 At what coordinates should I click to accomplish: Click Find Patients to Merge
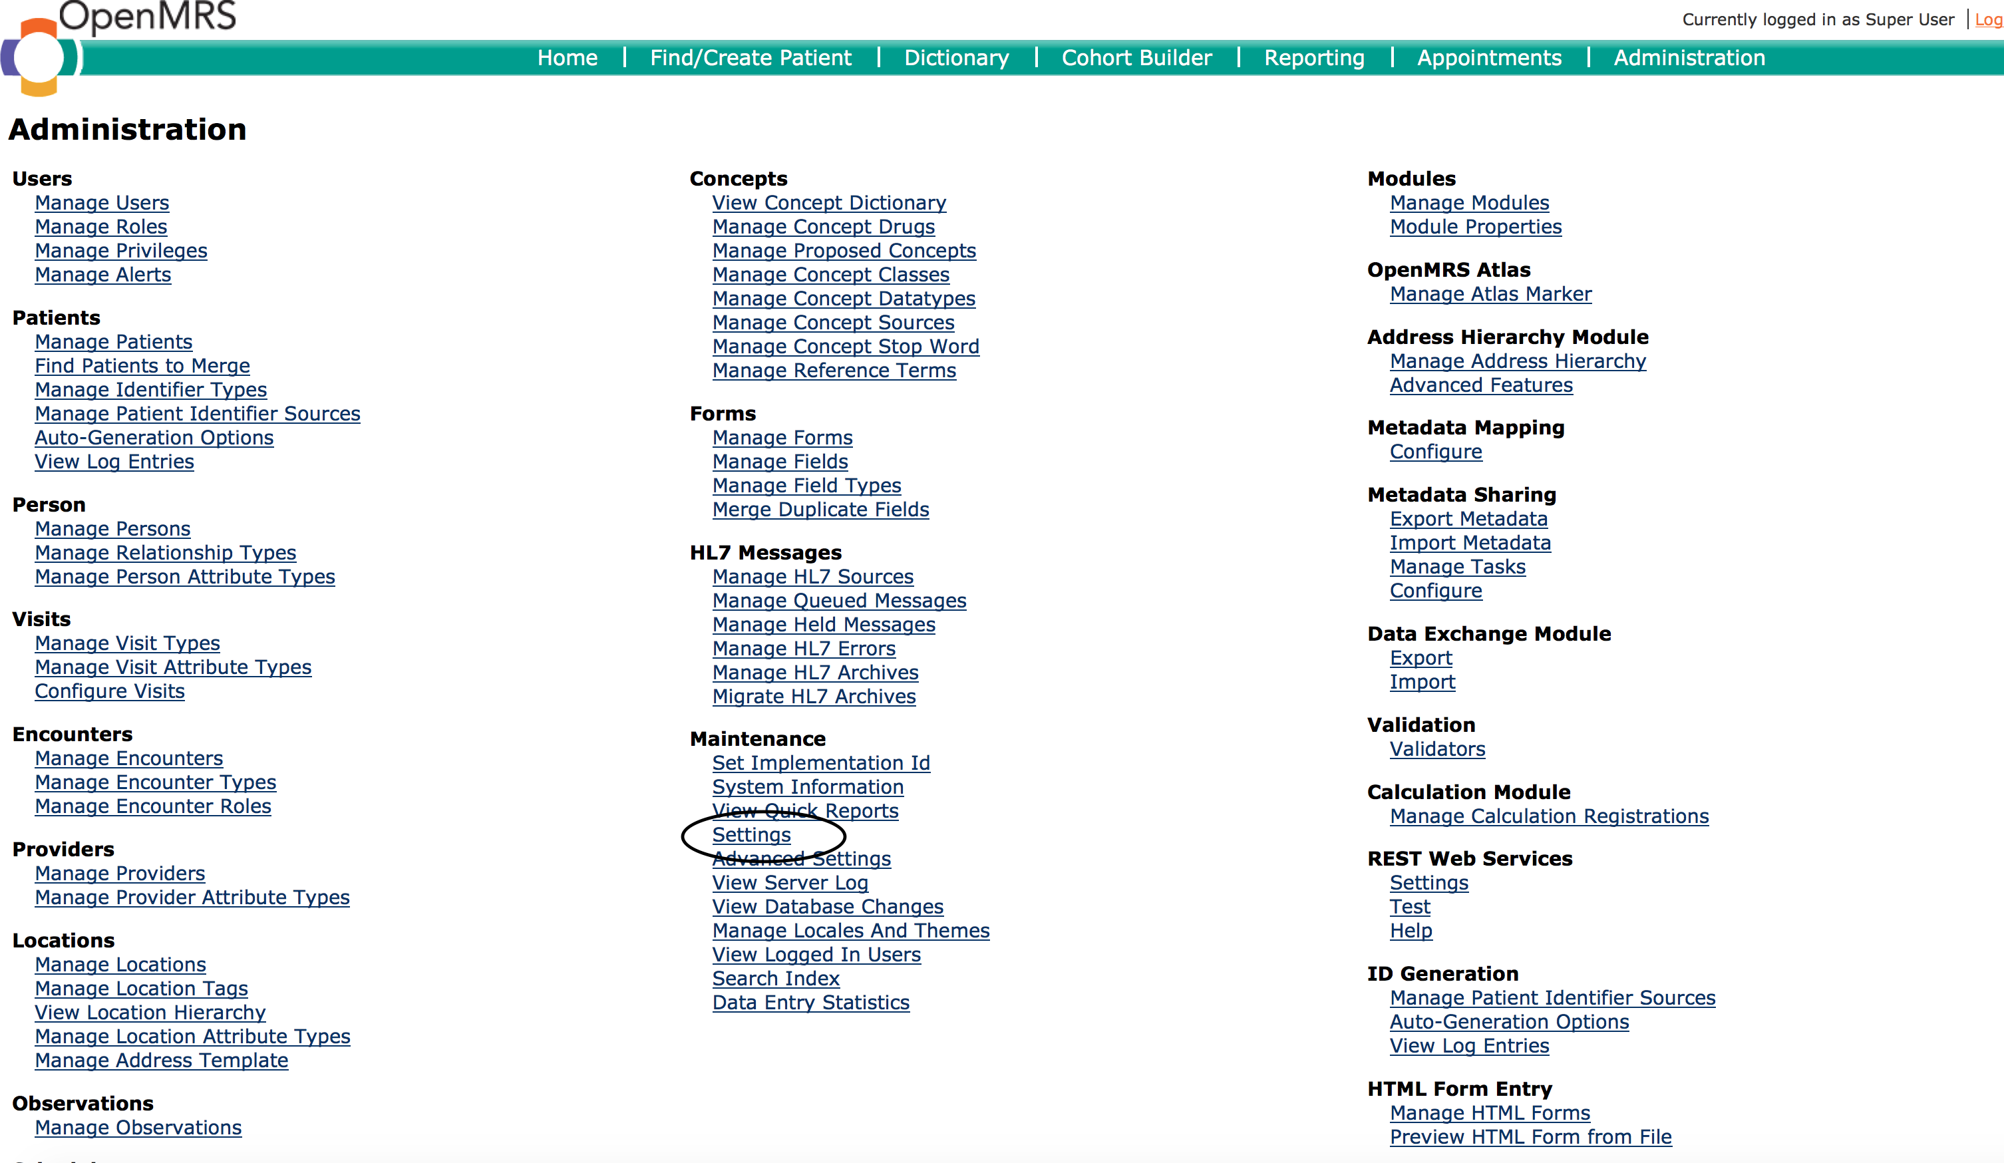[142, 366]
